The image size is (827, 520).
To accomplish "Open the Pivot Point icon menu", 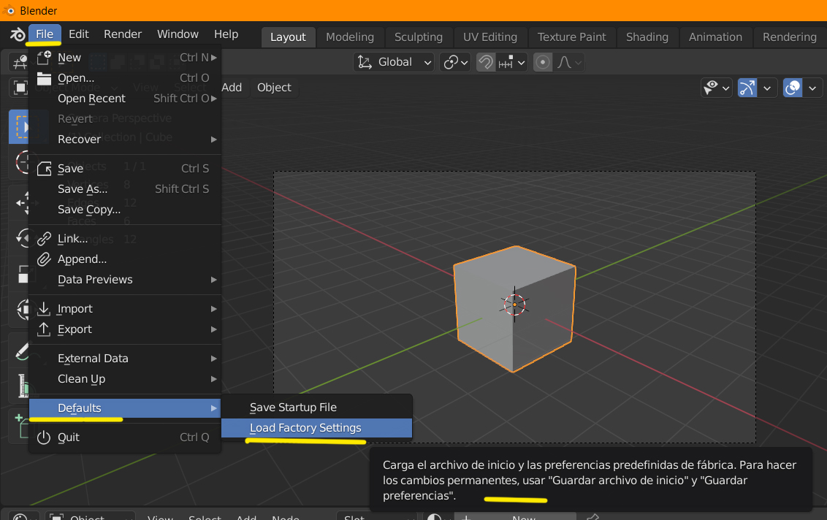I will 455,62.
